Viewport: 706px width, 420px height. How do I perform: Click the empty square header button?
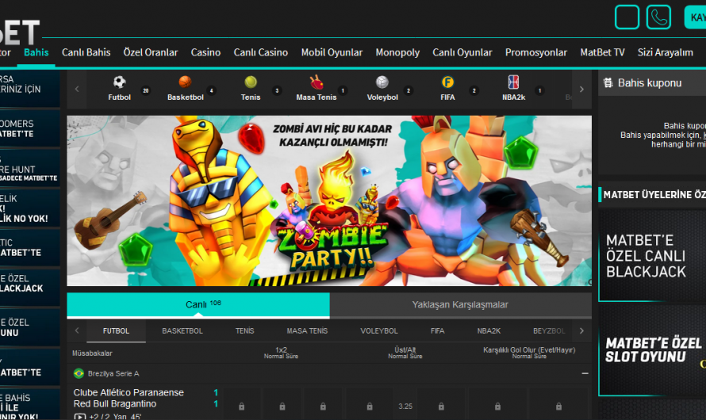(627, 17)
